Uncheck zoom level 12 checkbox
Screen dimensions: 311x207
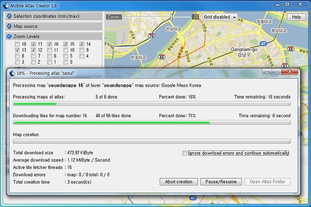pos(33,50)
